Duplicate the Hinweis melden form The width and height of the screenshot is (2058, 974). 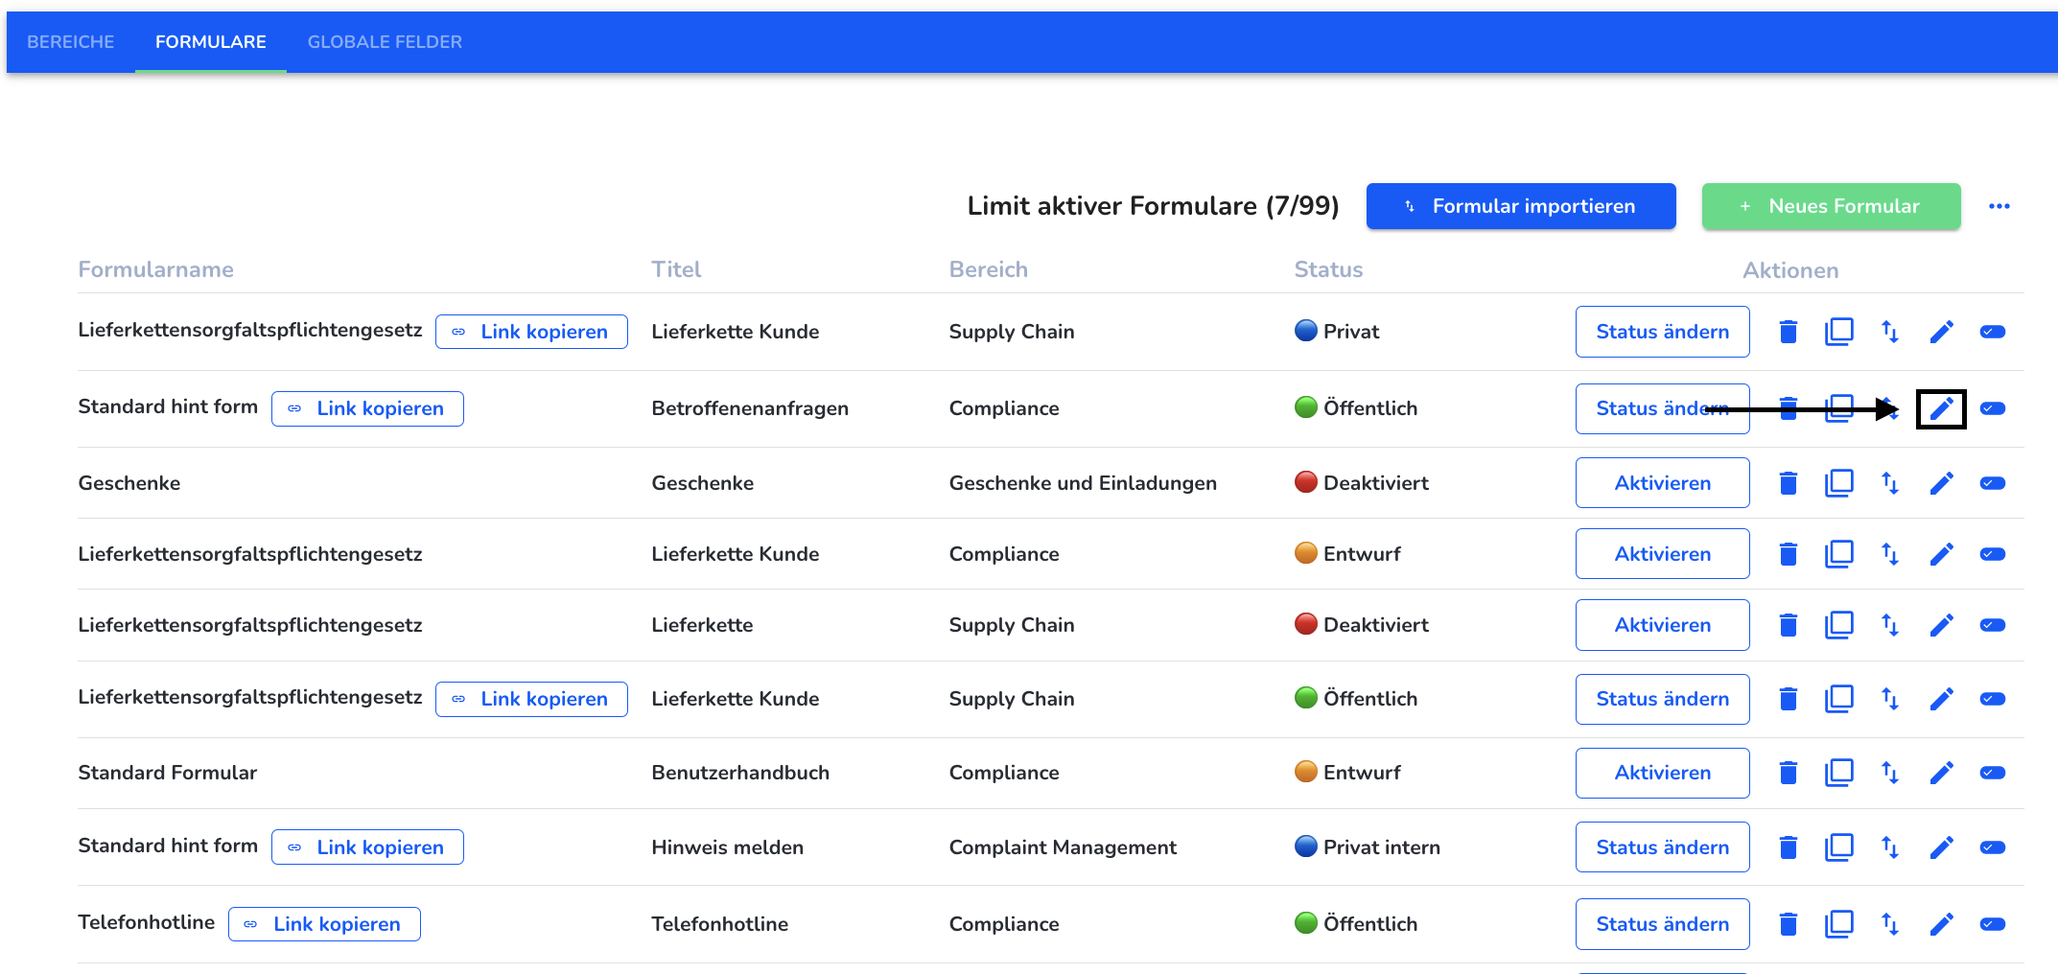click(1838, 847)
